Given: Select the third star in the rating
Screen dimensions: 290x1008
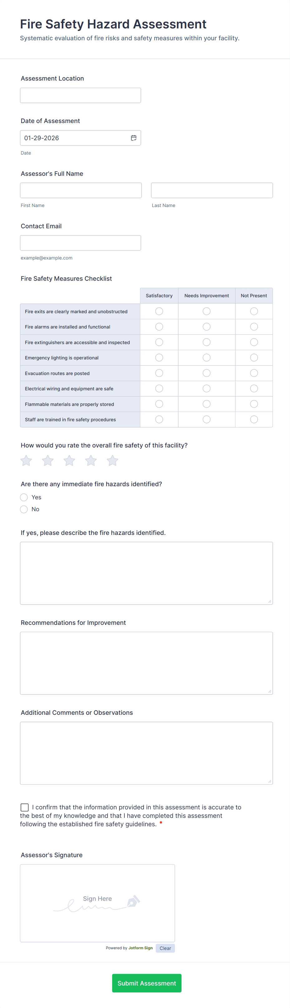Looking at the screenshot, I should [69, 461].
